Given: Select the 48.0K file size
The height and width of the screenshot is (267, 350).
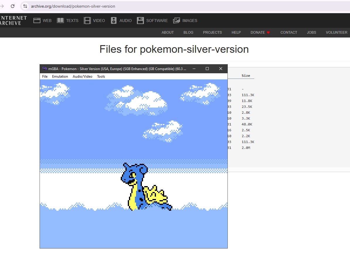Looking at the screenshot, I should (247, 124).
